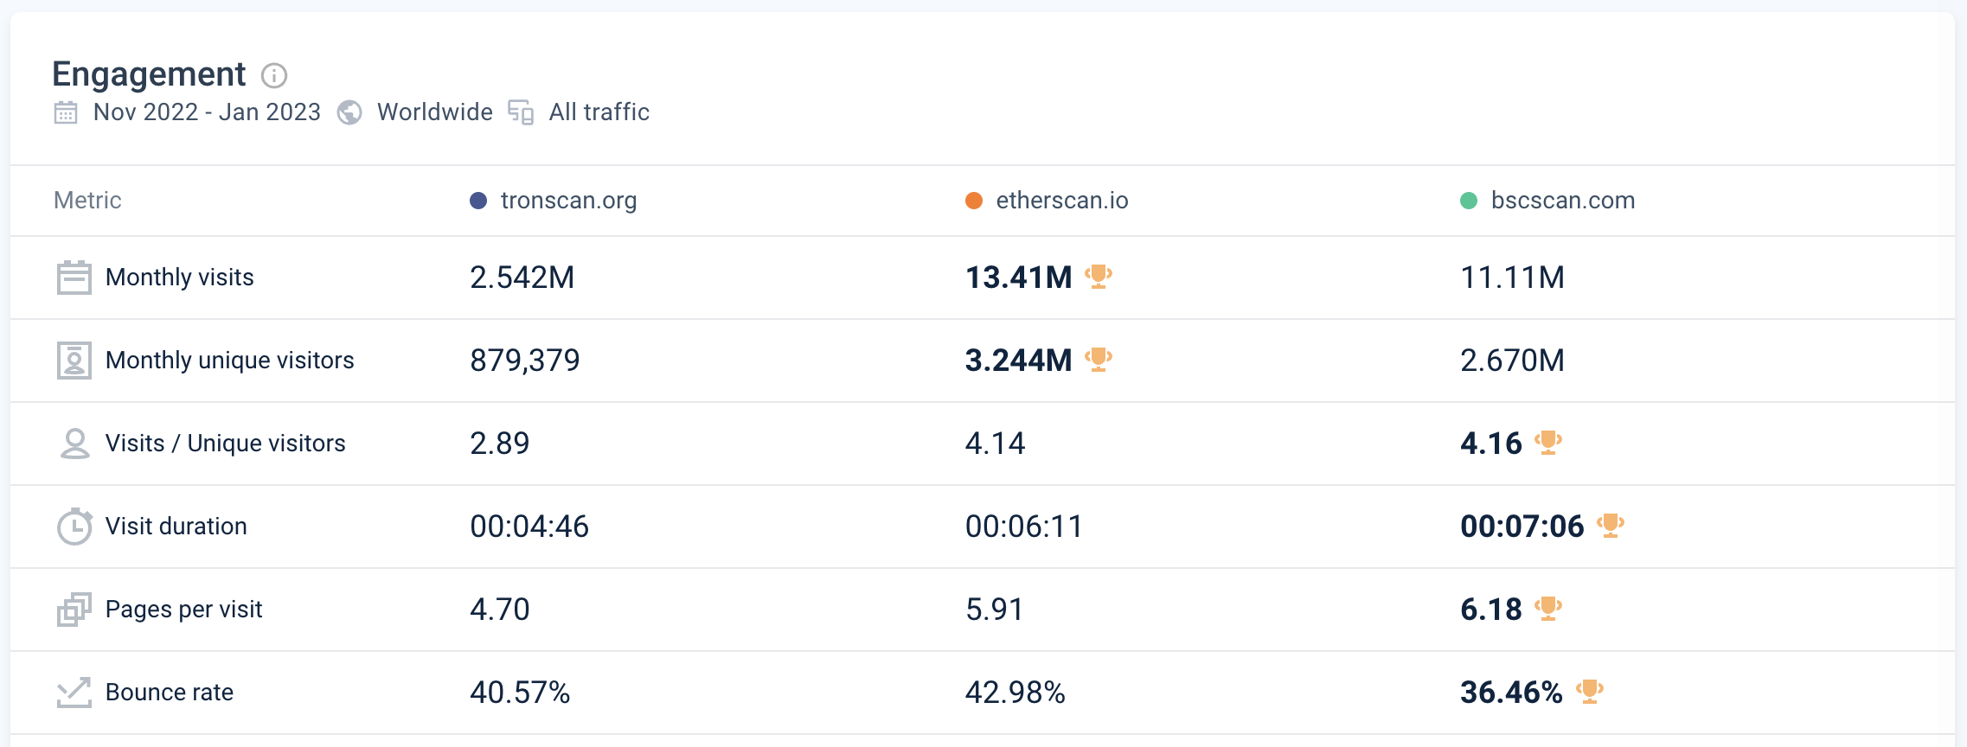Select the 5.91 pages per visit value
This screenshot has height=747, width=1967.
coord(995,610)
